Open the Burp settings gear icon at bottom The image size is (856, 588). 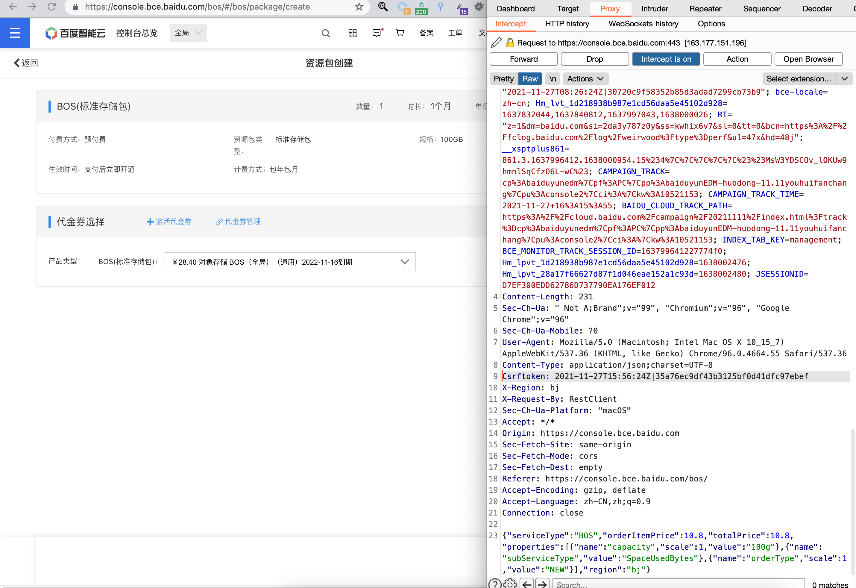[x=510, y=584]
